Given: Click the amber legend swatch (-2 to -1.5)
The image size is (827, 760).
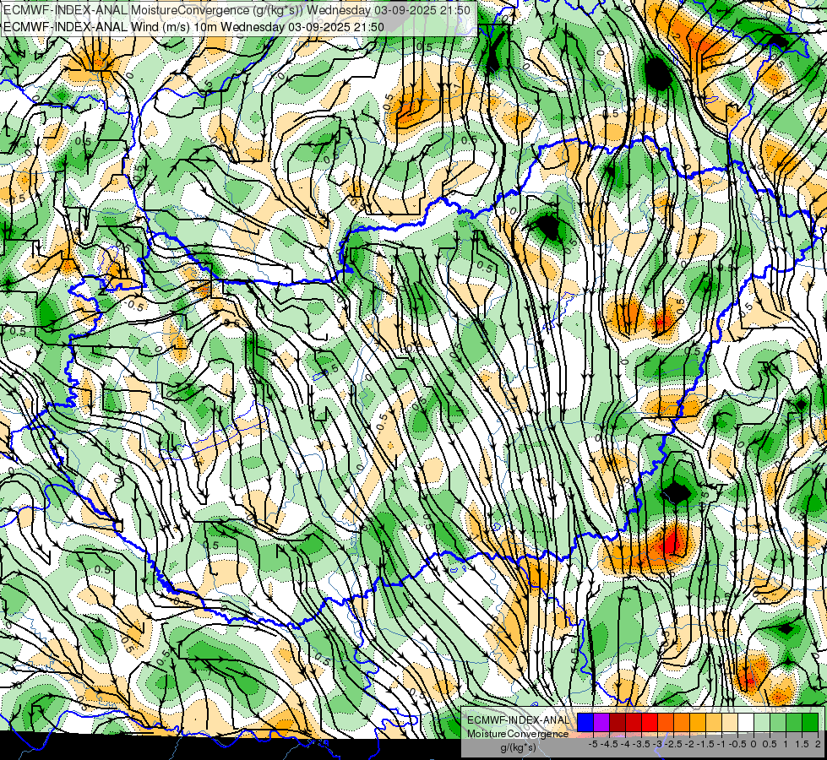Looking at the screenshot, I should point(698,722).
